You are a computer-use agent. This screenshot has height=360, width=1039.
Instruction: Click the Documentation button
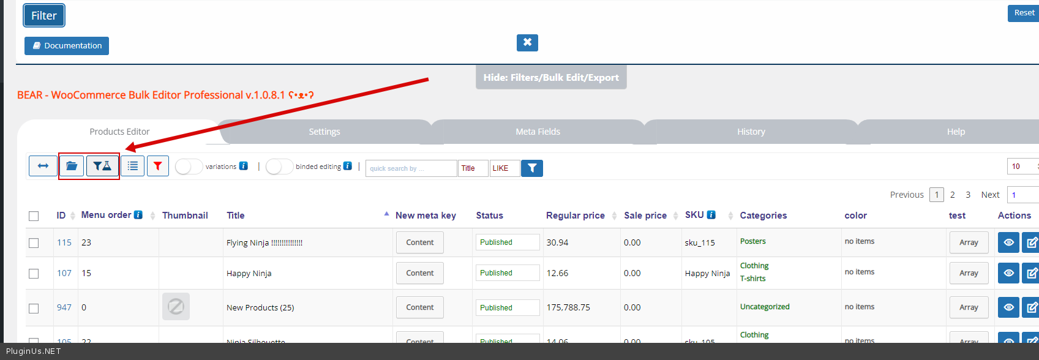click(67, 46)
